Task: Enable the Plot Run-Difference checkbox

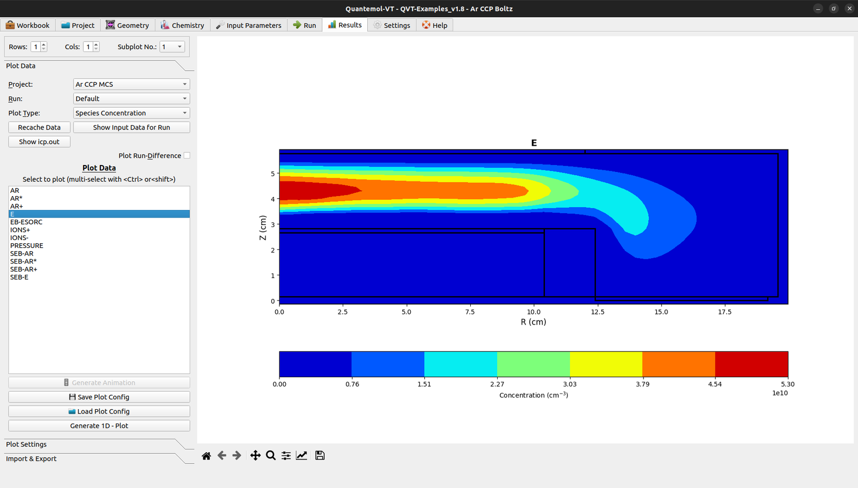Action: tap(187, 156)
